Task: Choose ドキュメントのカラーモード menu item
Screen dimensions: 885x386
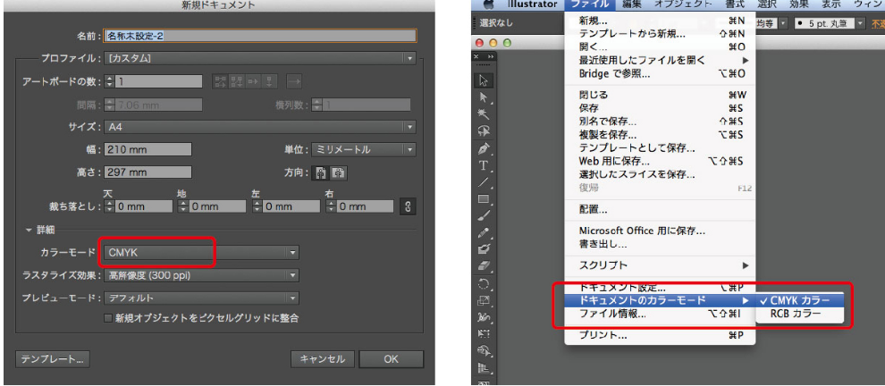Action: click(x=661, y=300)
